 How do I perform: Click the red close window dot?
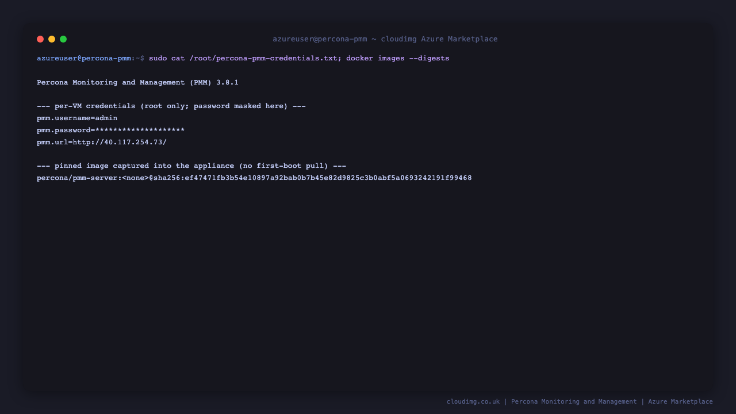40,39
